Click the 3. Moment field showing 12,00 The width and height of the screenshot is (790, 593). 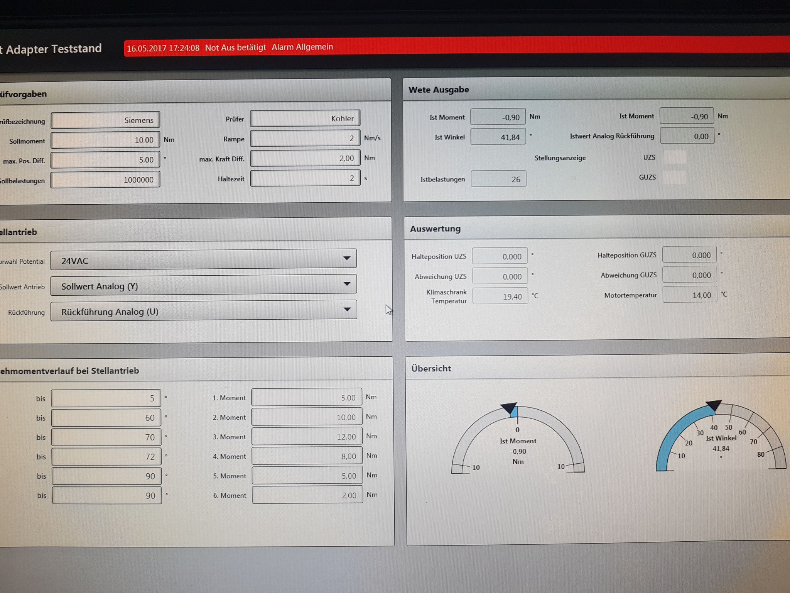tap(306, 437)
